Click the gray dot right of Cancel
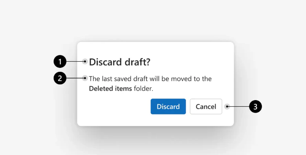Image resolution: width=306 pixels, height=155 pixels. [x=227, y=106]
